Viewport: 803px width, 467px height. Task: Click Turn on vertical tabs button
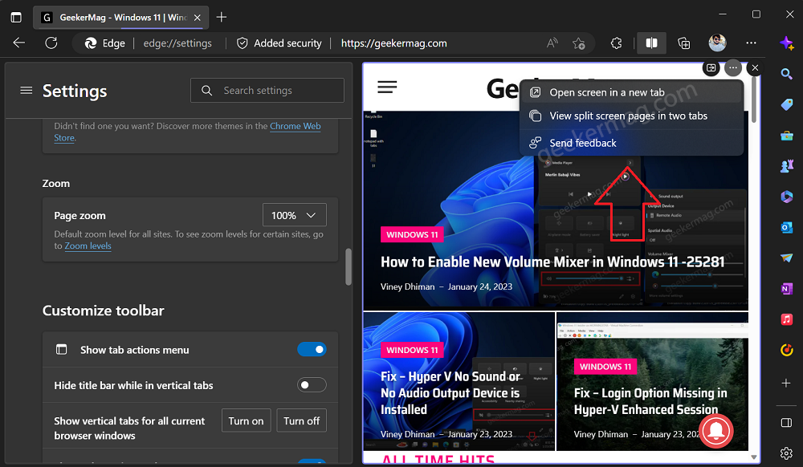pyautogui.click(x=246, y=420)
